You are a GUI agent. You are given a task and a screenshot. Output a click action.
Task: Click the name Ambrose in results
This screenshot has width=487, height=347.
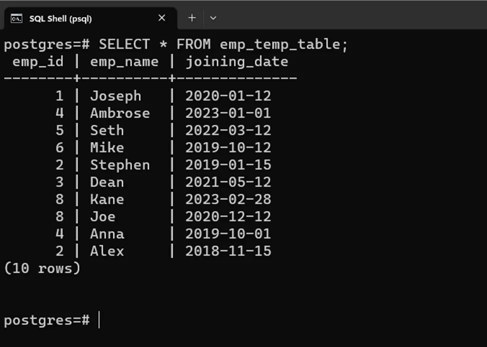coord(120,113)
